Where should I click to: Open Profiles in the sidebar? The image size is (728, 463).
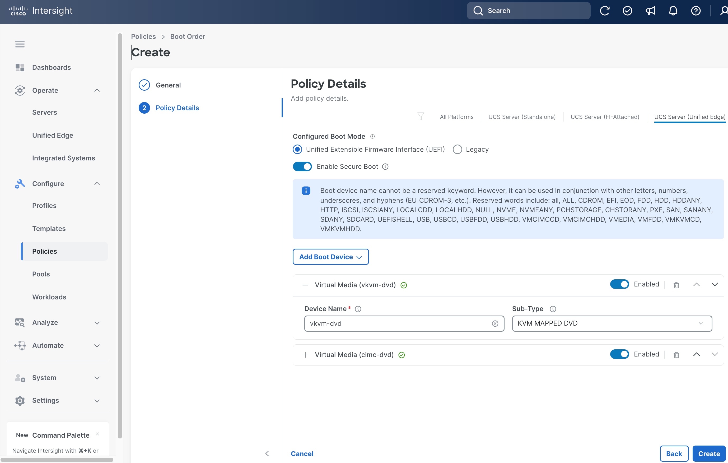point(44,206)
